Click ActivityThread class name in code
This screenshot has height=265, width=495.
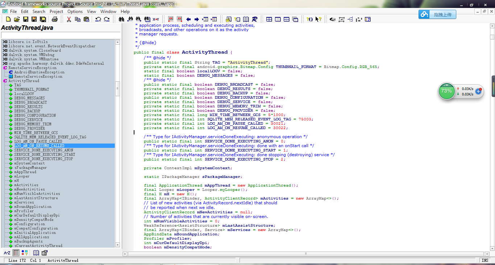click(x=204, y=52)
